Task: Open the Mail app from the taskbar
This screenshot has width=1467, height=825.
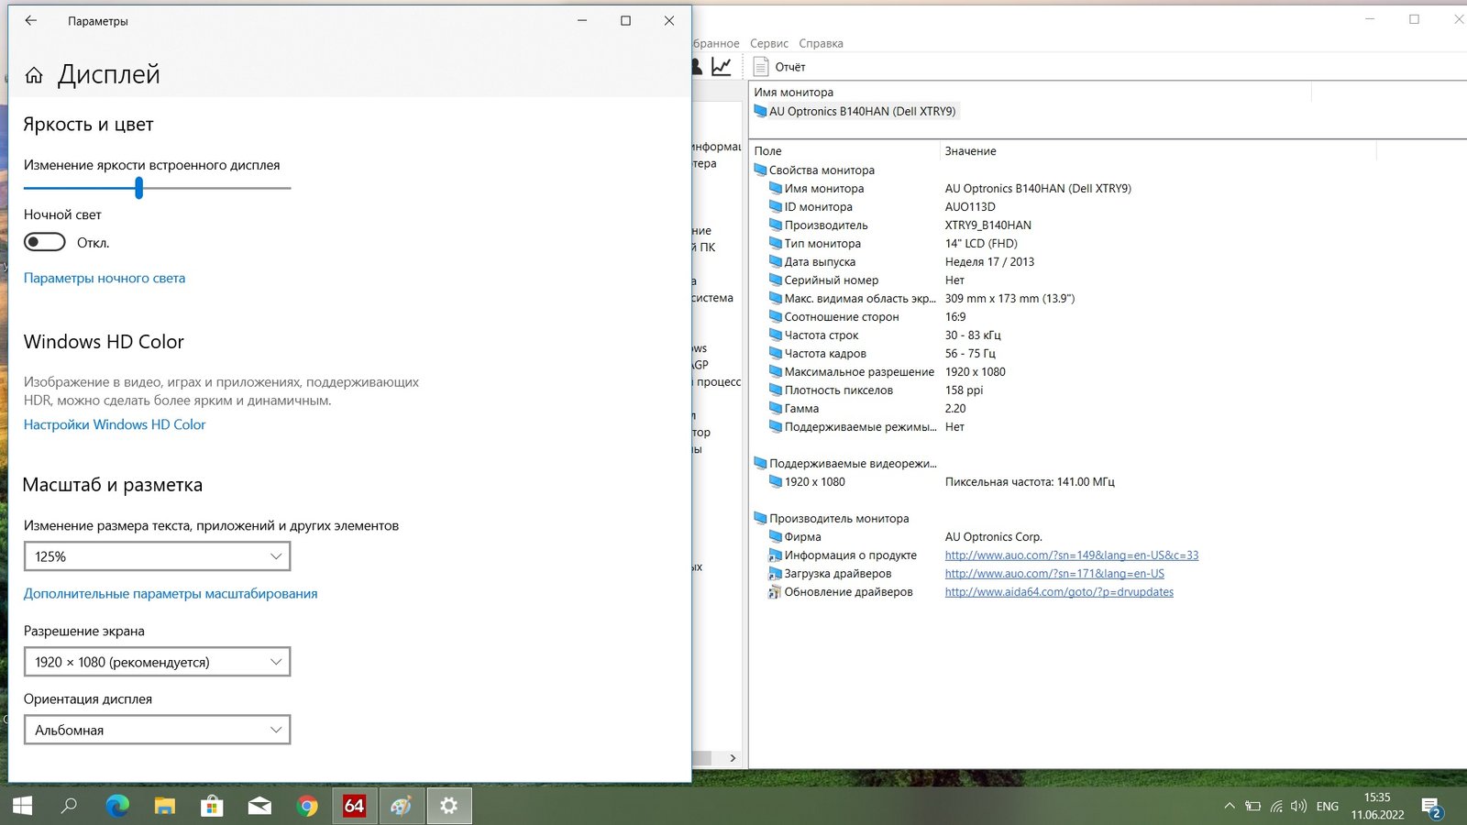Action: coord(259,806)
